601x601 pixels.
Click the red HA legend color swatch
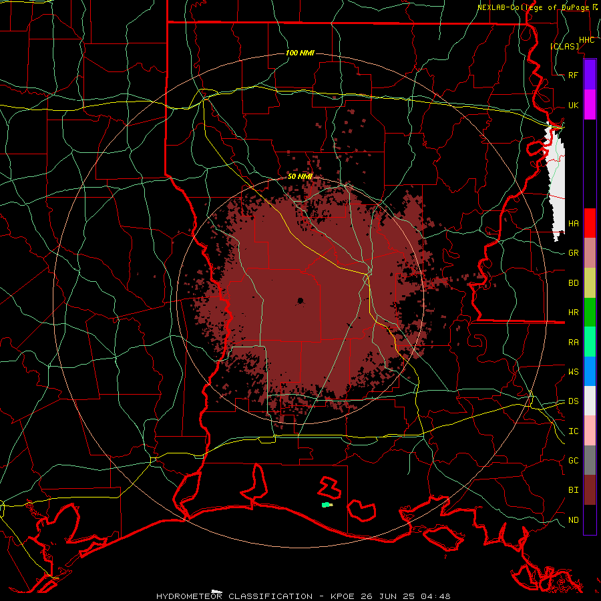[x=590, y=223]
